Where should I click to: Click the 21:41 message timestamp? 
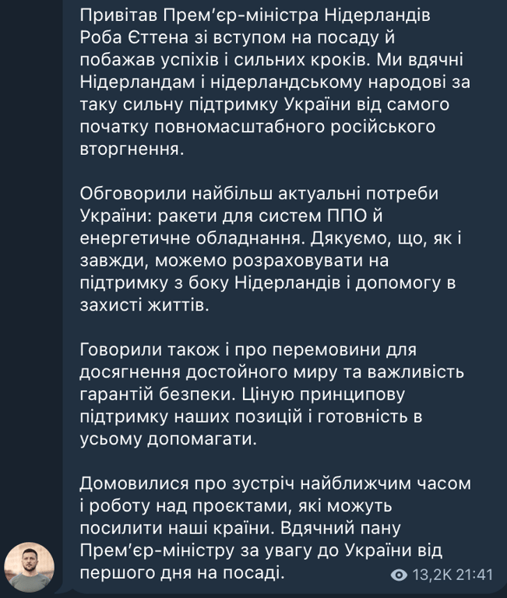click(474, 575)
